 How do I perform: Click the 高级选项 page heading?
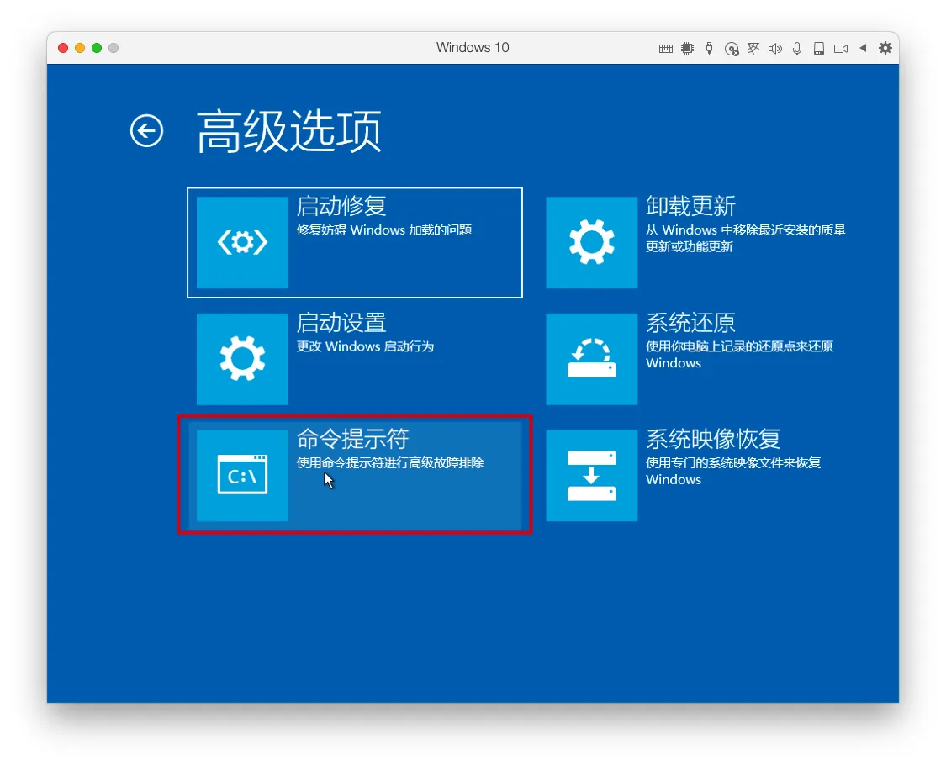[x=289, y=131]
